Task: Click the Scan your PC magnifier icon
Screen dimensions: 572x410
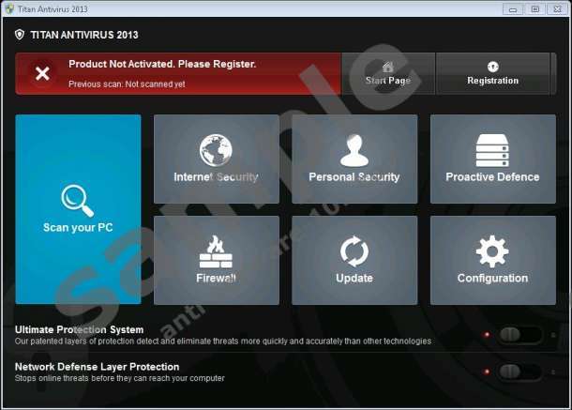Action: tap(77, 199)
